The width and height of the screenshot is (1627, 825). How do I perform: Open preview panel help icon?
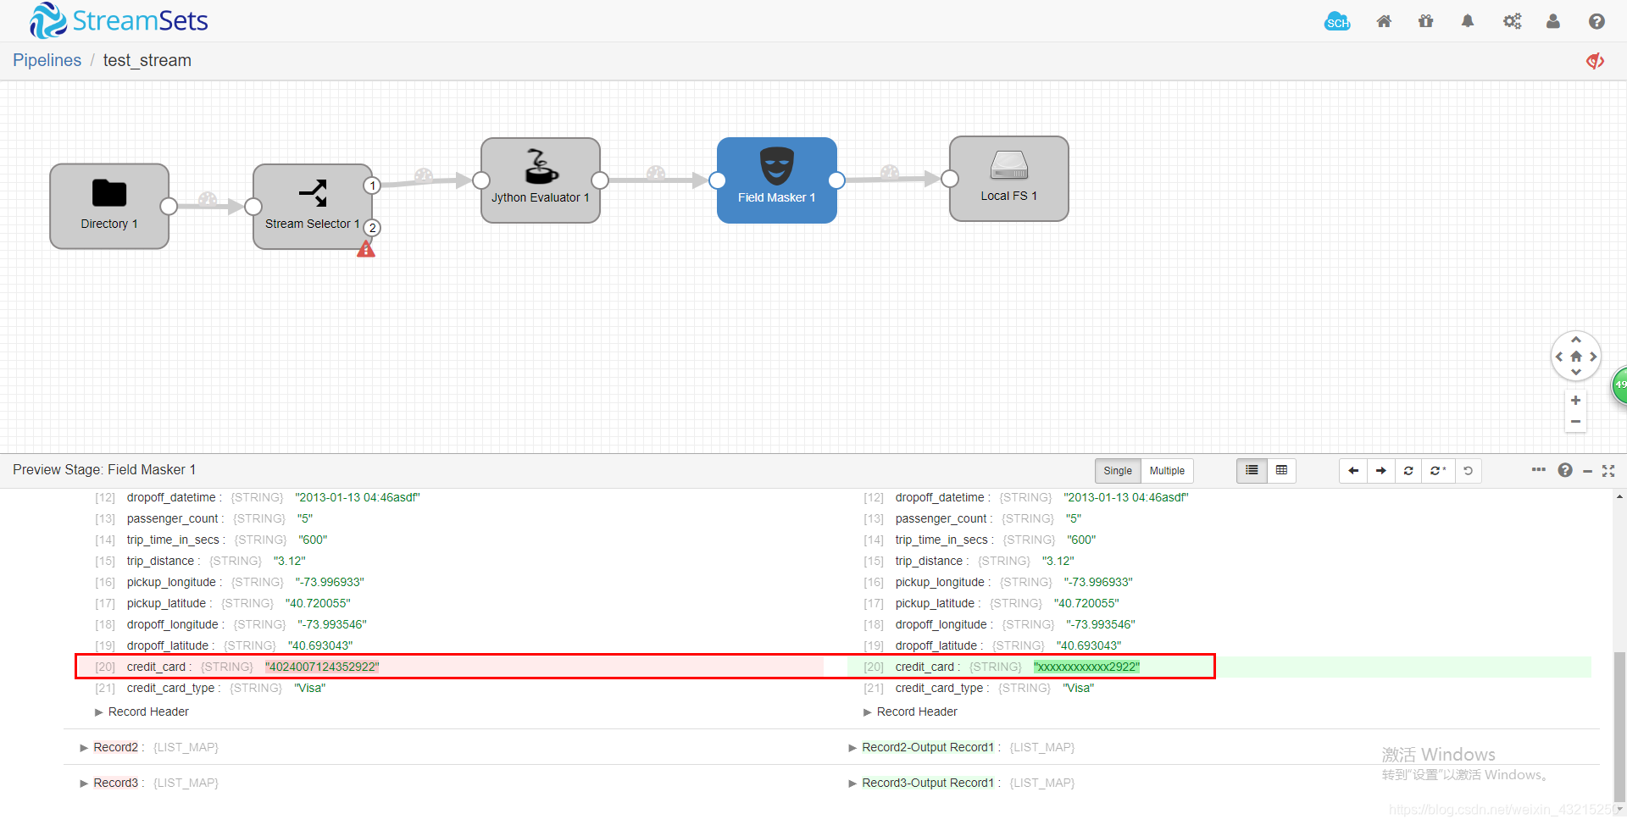click(x=1565, y=470)
